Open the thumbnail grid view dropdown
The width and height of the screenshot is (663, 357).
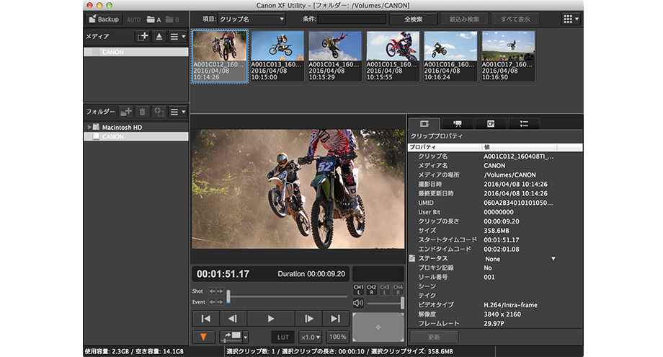571,19
